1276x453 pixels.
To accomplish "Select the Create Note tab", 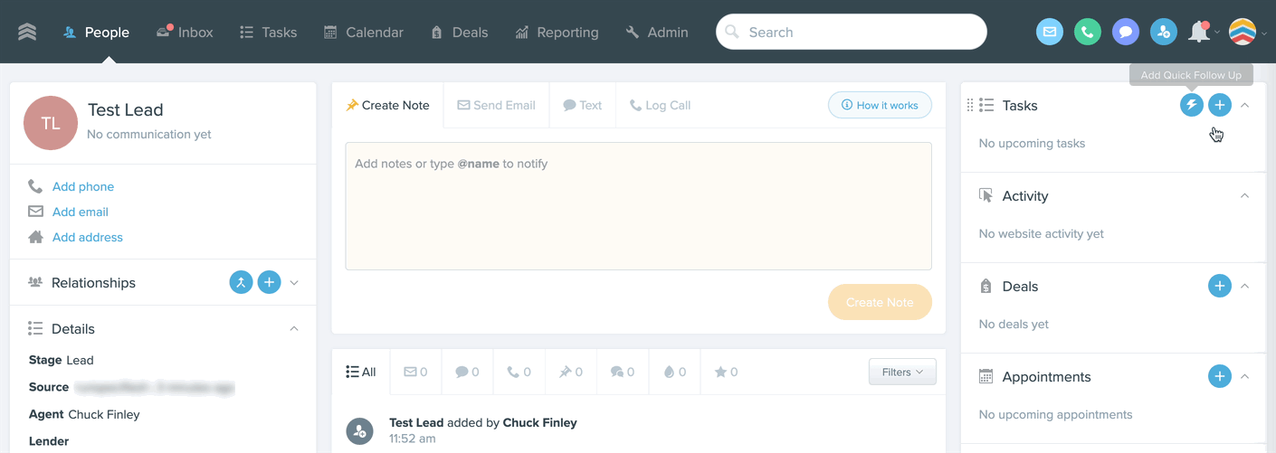I will tap(387, 105).
